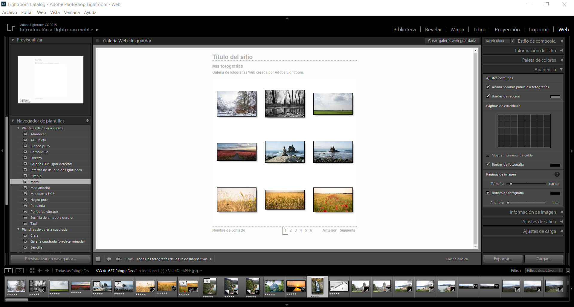This screenshot has height=307, width=574.
Task: Open the Ventana menu
Action: tap(72, 13)
